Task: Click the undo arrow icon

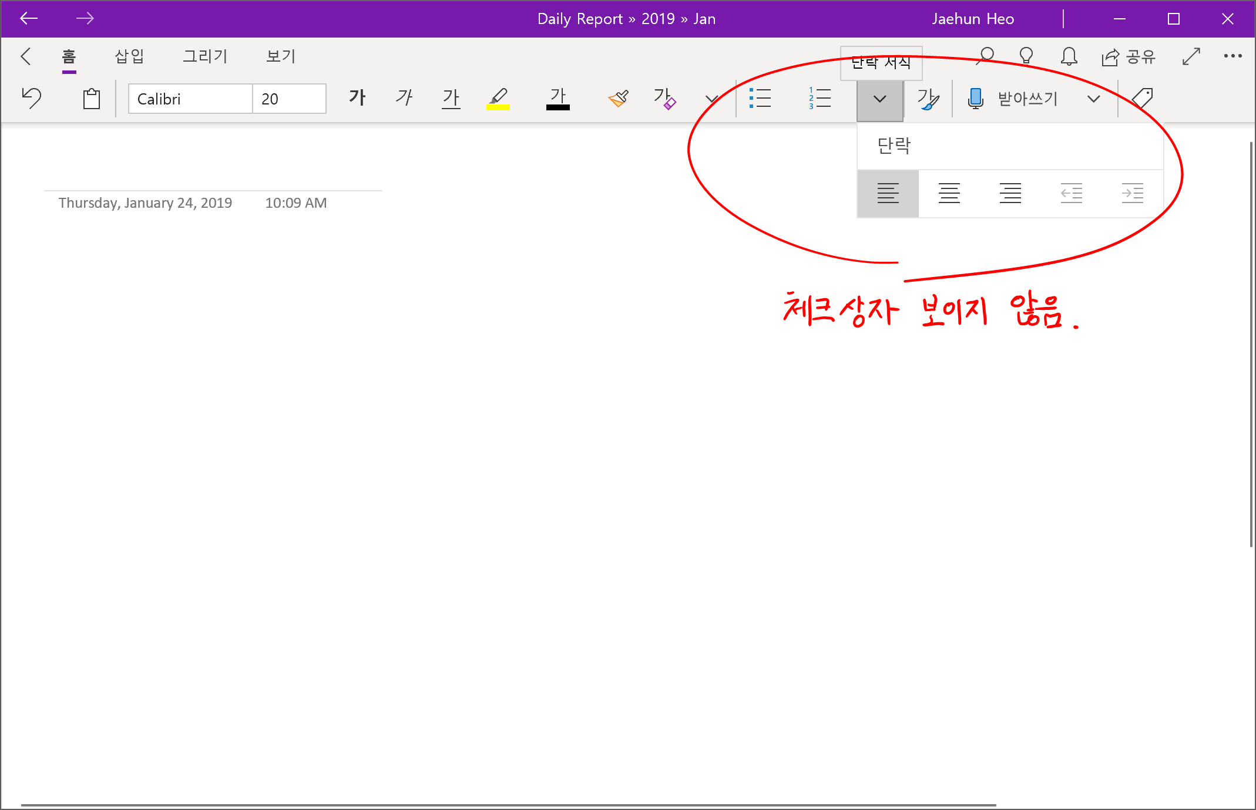Action: click(32, 98)
